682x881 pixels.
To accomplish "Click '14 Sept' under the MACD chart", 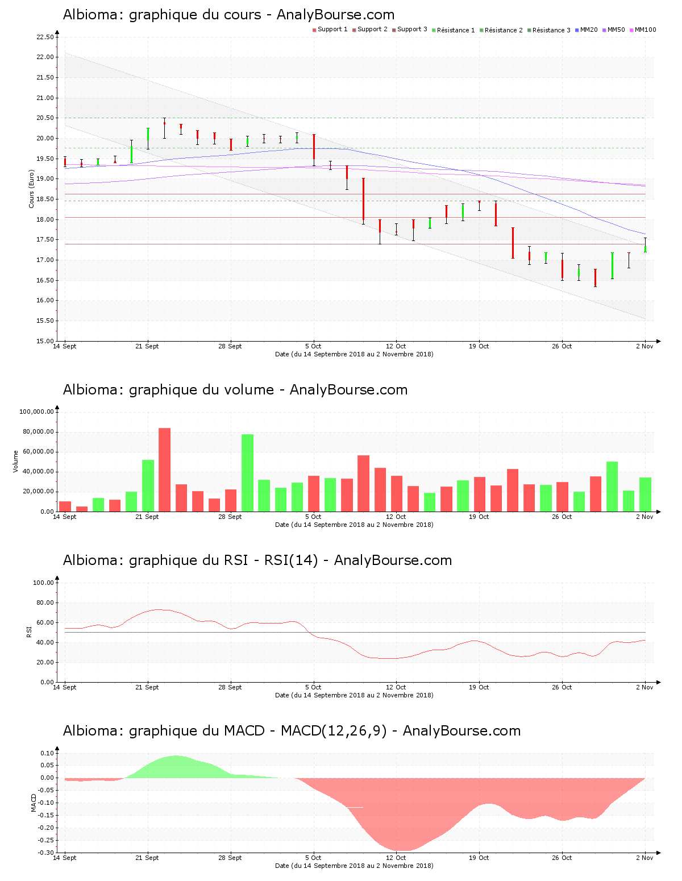I will point(65,858).
